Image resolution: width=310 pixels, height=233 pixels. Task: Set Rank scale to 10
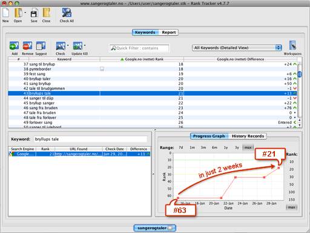[x=292, y=162]
